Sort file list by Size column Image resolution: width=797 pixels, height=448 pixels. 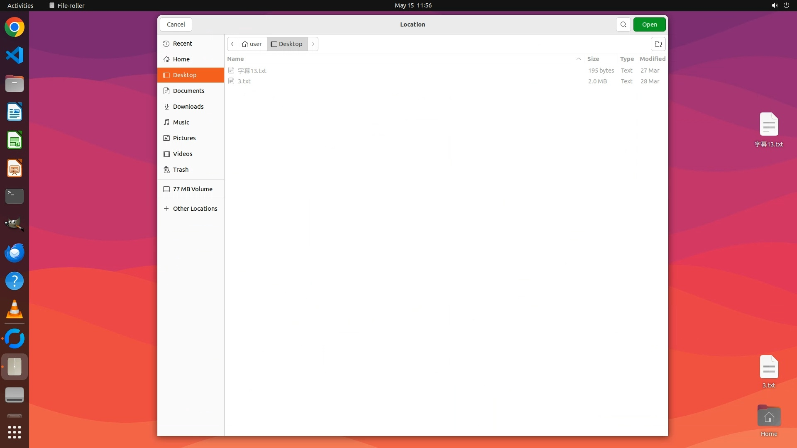coord(593,59)
